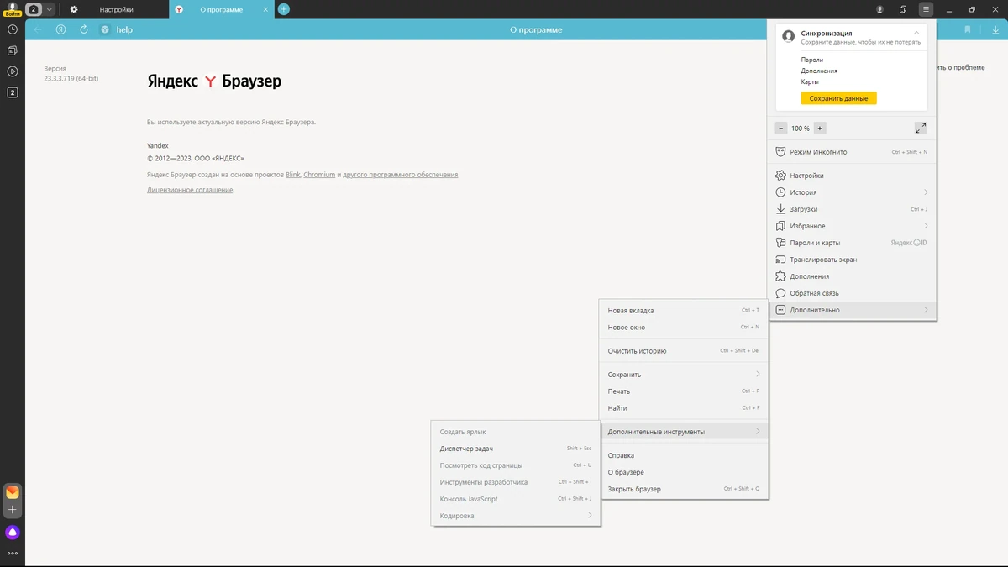1008x567 pixels.
Task: Open Пароли и карты
Action: point(853,243)
